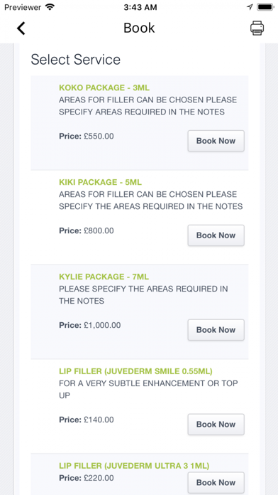The width and height of the screenshot is (278, 495).
Task: Open the KYLIE PACKAGE - 7ML title
Action: click(104, 277)
